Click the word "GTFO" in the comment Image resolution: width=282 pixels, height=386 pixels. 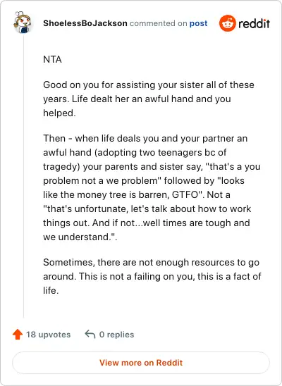(x=185, y=194)
